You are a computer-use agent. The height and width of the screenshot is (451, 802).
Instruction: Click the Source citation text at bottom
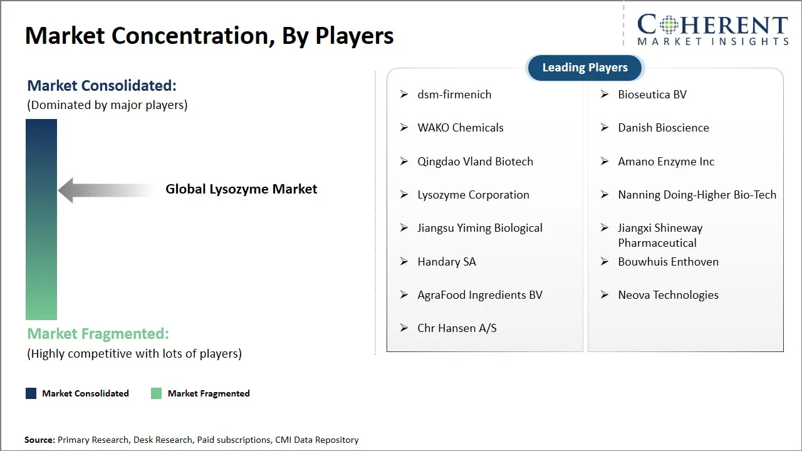click(x=192, y=440)
